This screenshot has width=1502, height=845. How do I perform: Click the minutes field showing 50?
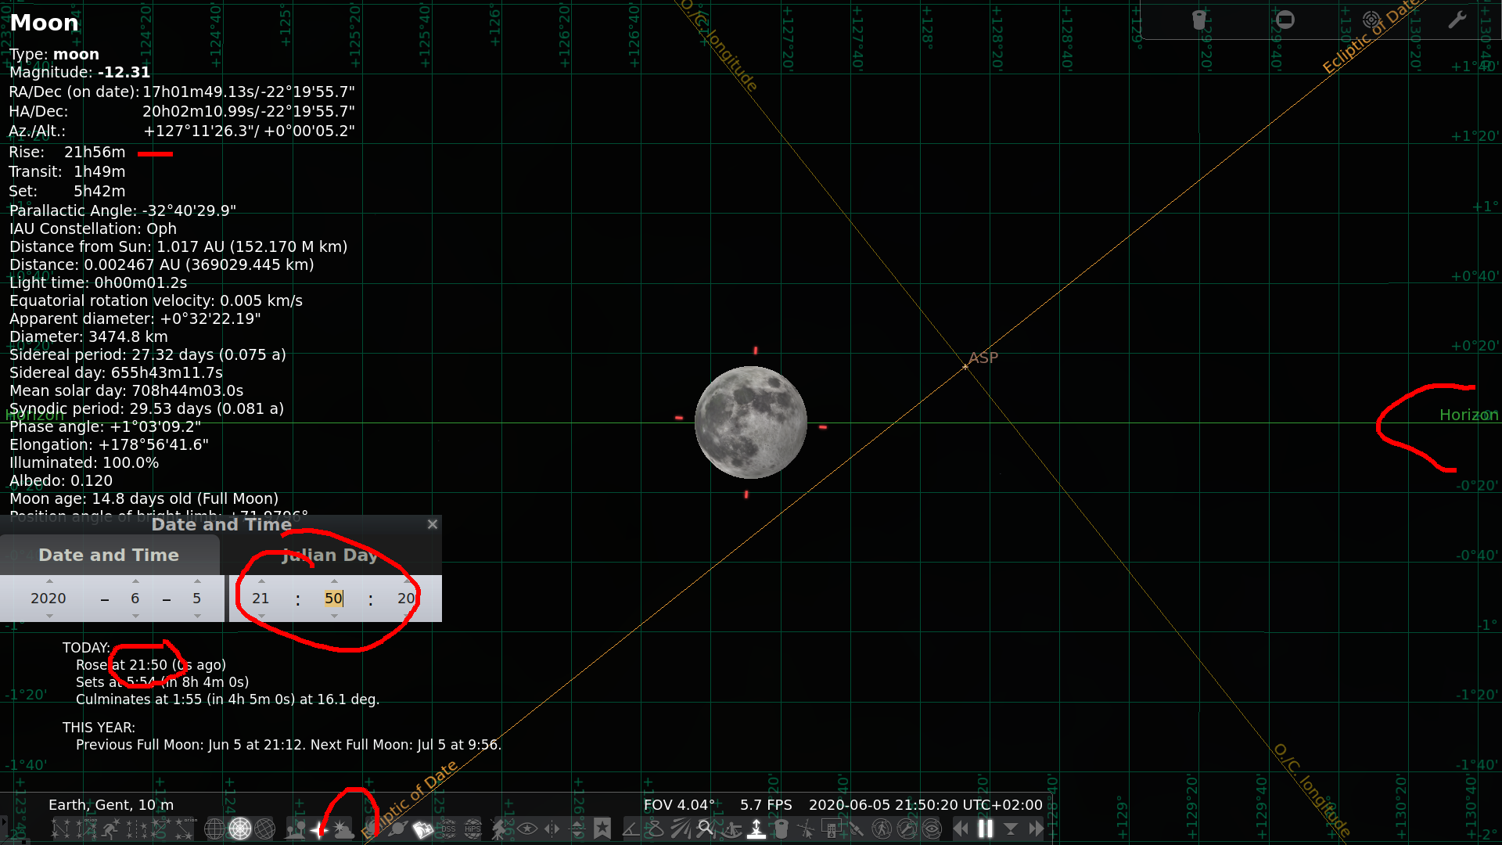pos(333,599)
